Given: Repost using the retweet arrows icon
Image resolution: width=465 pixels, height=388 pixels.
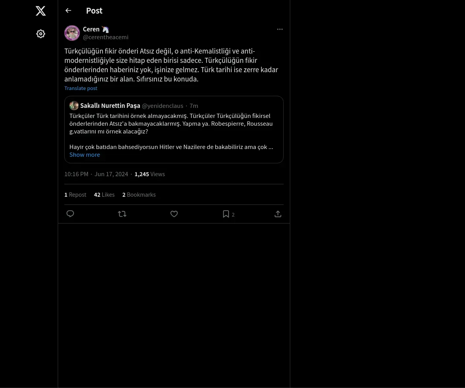Looking at the screenshot, I should coord(122,214).
